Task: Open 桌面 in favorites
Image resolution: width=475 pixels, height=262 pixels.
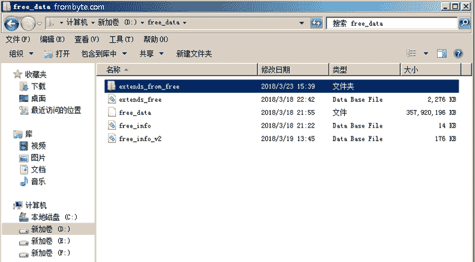Action: point(38,98)
